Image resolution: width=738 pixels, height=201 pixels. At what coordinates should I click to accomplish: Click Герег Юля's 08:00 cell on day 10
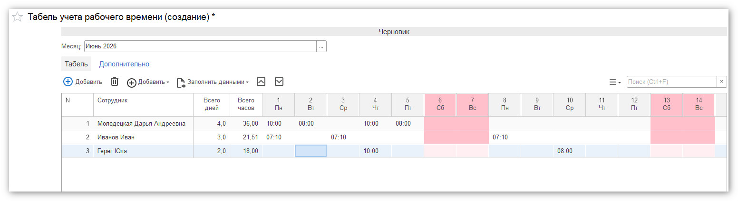[569, 151]
